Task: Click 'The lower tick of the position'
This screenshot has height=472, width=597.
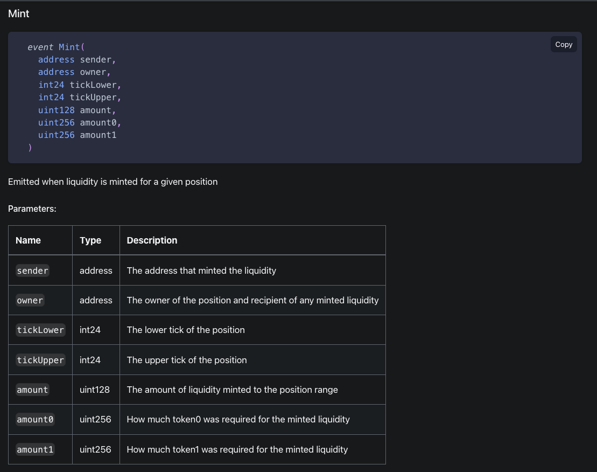Action: coord(186,330)
